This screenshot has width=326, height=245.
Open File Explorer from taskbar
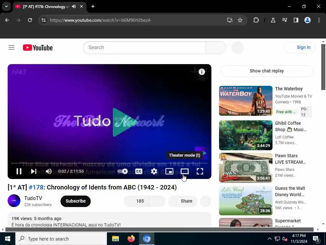pyautogui.click(x=115, y=239)
